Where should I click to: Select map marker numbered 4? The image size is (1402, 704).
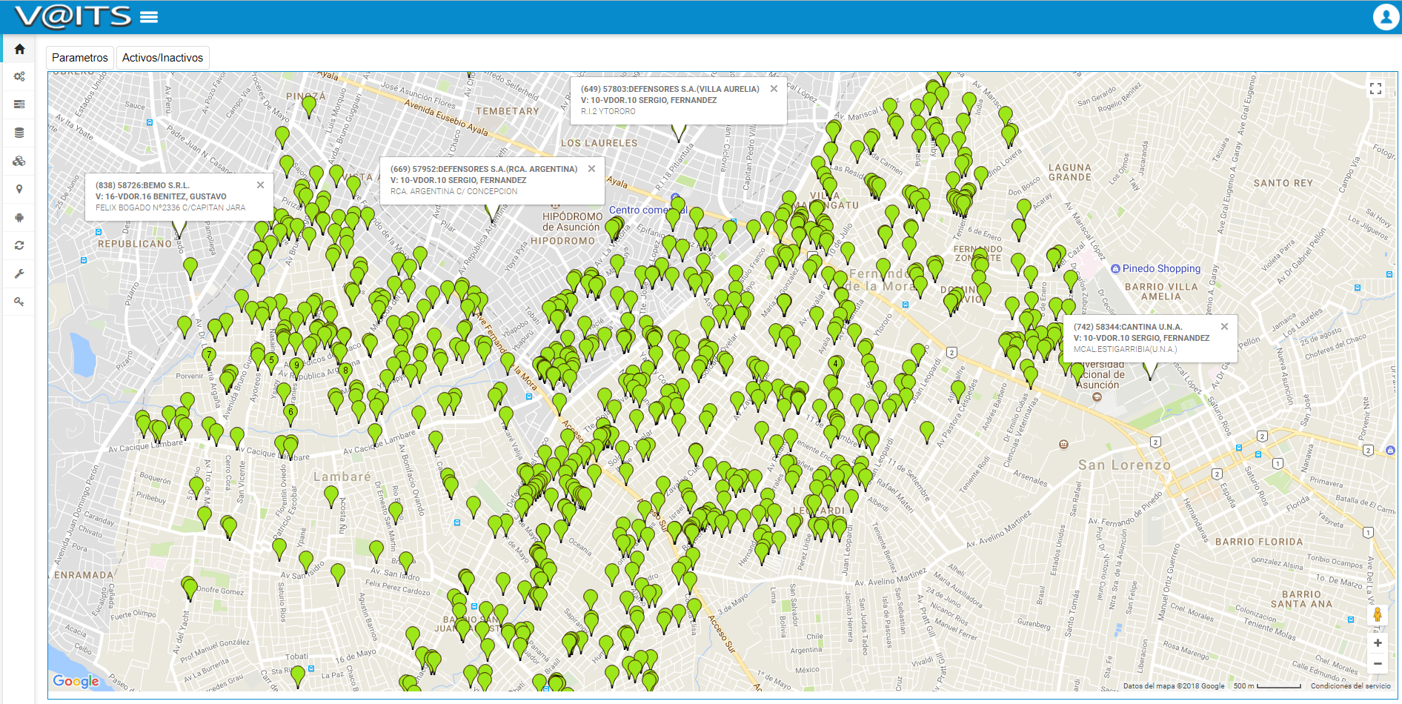click(836, 367)
